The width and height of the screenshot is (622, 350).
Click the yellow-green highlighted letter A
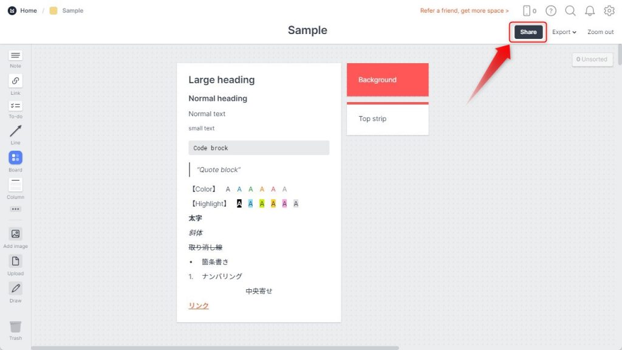[x=262, y=204]
